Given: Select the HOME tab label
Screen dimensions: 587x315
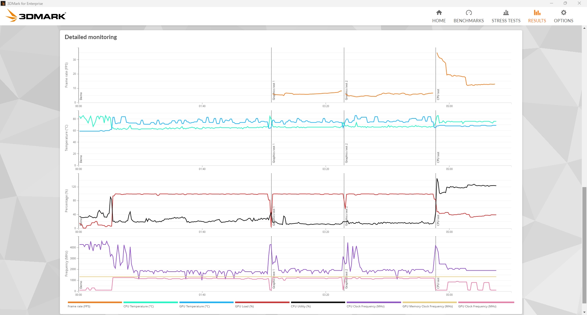Looking at the screenshot, I should 439,21.
